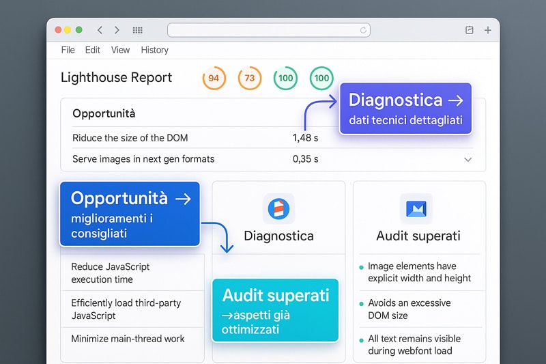Select the second green 100 score gauge
The width and height of the screenshot is (546, 364).
click(x=321, y=78)
